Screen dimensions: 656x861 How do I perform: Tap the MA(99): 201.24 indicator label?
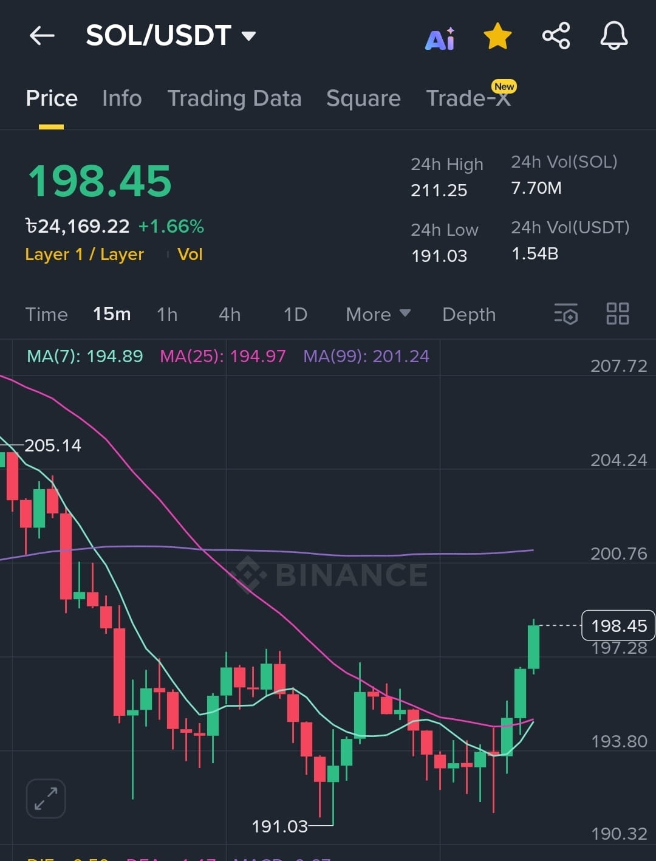point(366,356)
